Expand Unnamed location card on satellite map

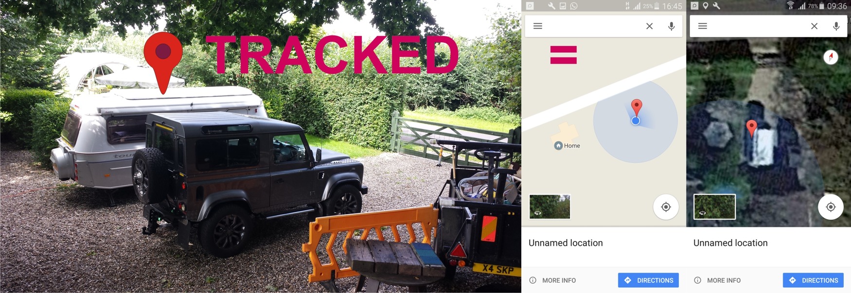[x=768, y=243]
